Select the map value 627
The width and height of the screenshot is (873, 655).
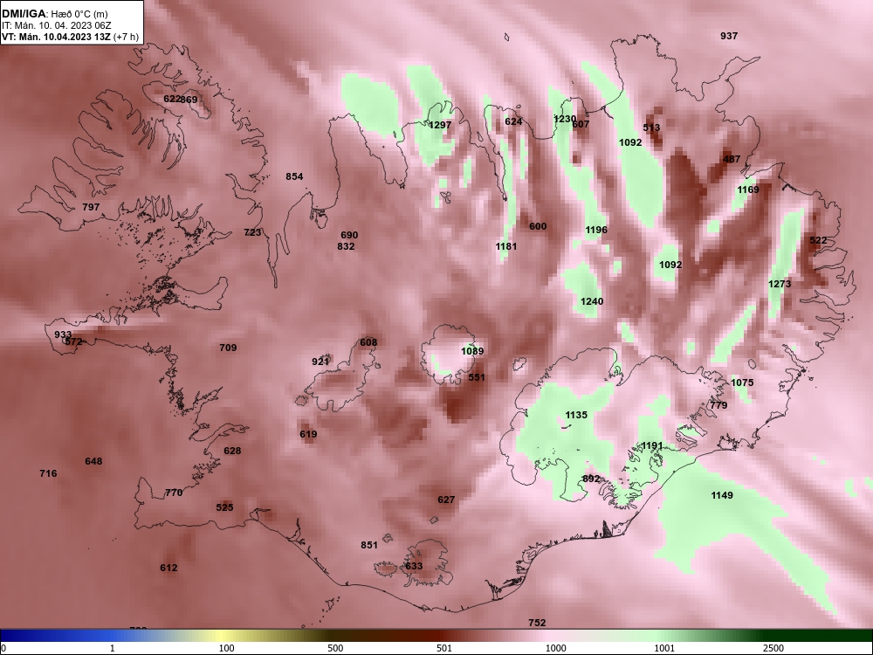point(446,500)
